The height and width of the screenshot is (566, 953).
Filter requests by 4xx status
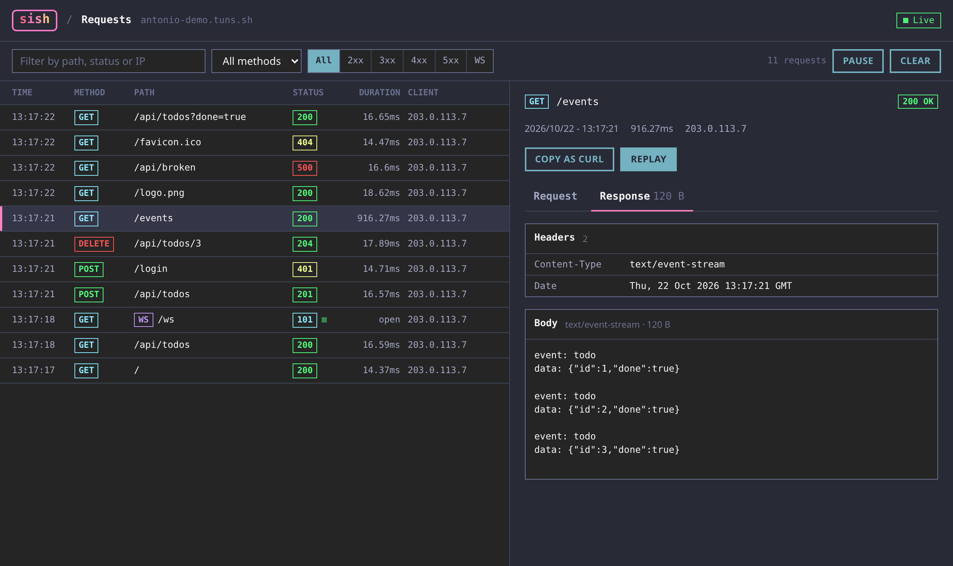coord(419,61)
